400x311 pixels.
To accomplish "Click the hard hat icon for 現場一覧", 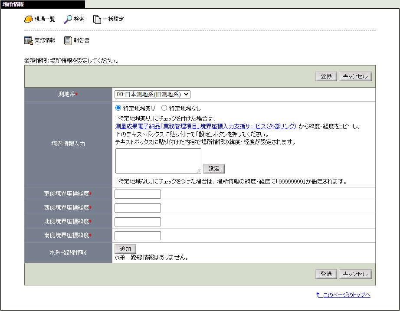I will click(x=29, y=19).
